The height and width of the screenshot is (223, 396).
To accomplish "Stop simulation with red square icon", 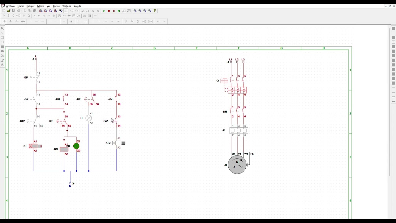I will [109, 11].
